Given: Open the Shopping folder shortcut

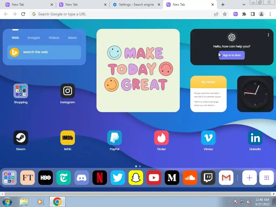Looking at the screenshot, I should coord(21,91).
